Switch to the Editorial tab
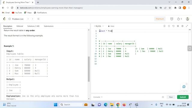Image resolution: width=192 pixels, height=108 pixels. 20,26
